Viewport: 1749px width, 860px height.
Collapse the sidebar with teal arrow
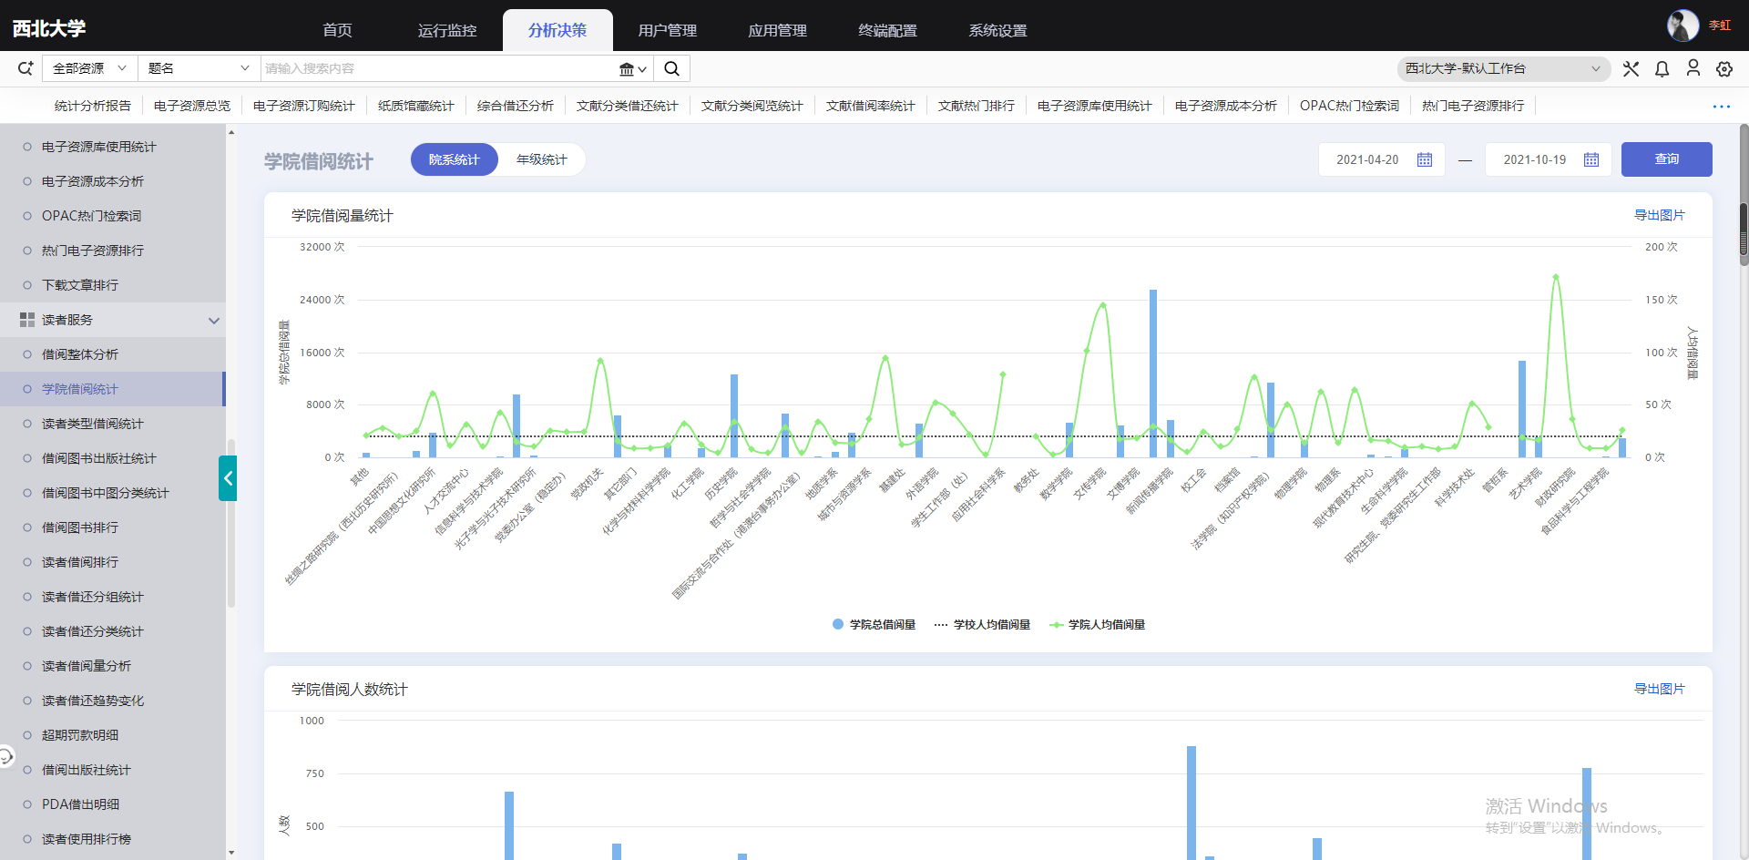coord(228,478)
